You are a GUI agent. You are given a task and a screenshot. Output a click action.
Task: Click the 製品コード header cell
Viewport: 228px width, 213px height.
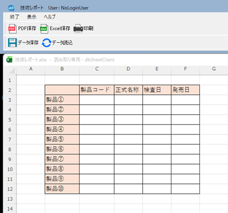[x=97, y=90]
